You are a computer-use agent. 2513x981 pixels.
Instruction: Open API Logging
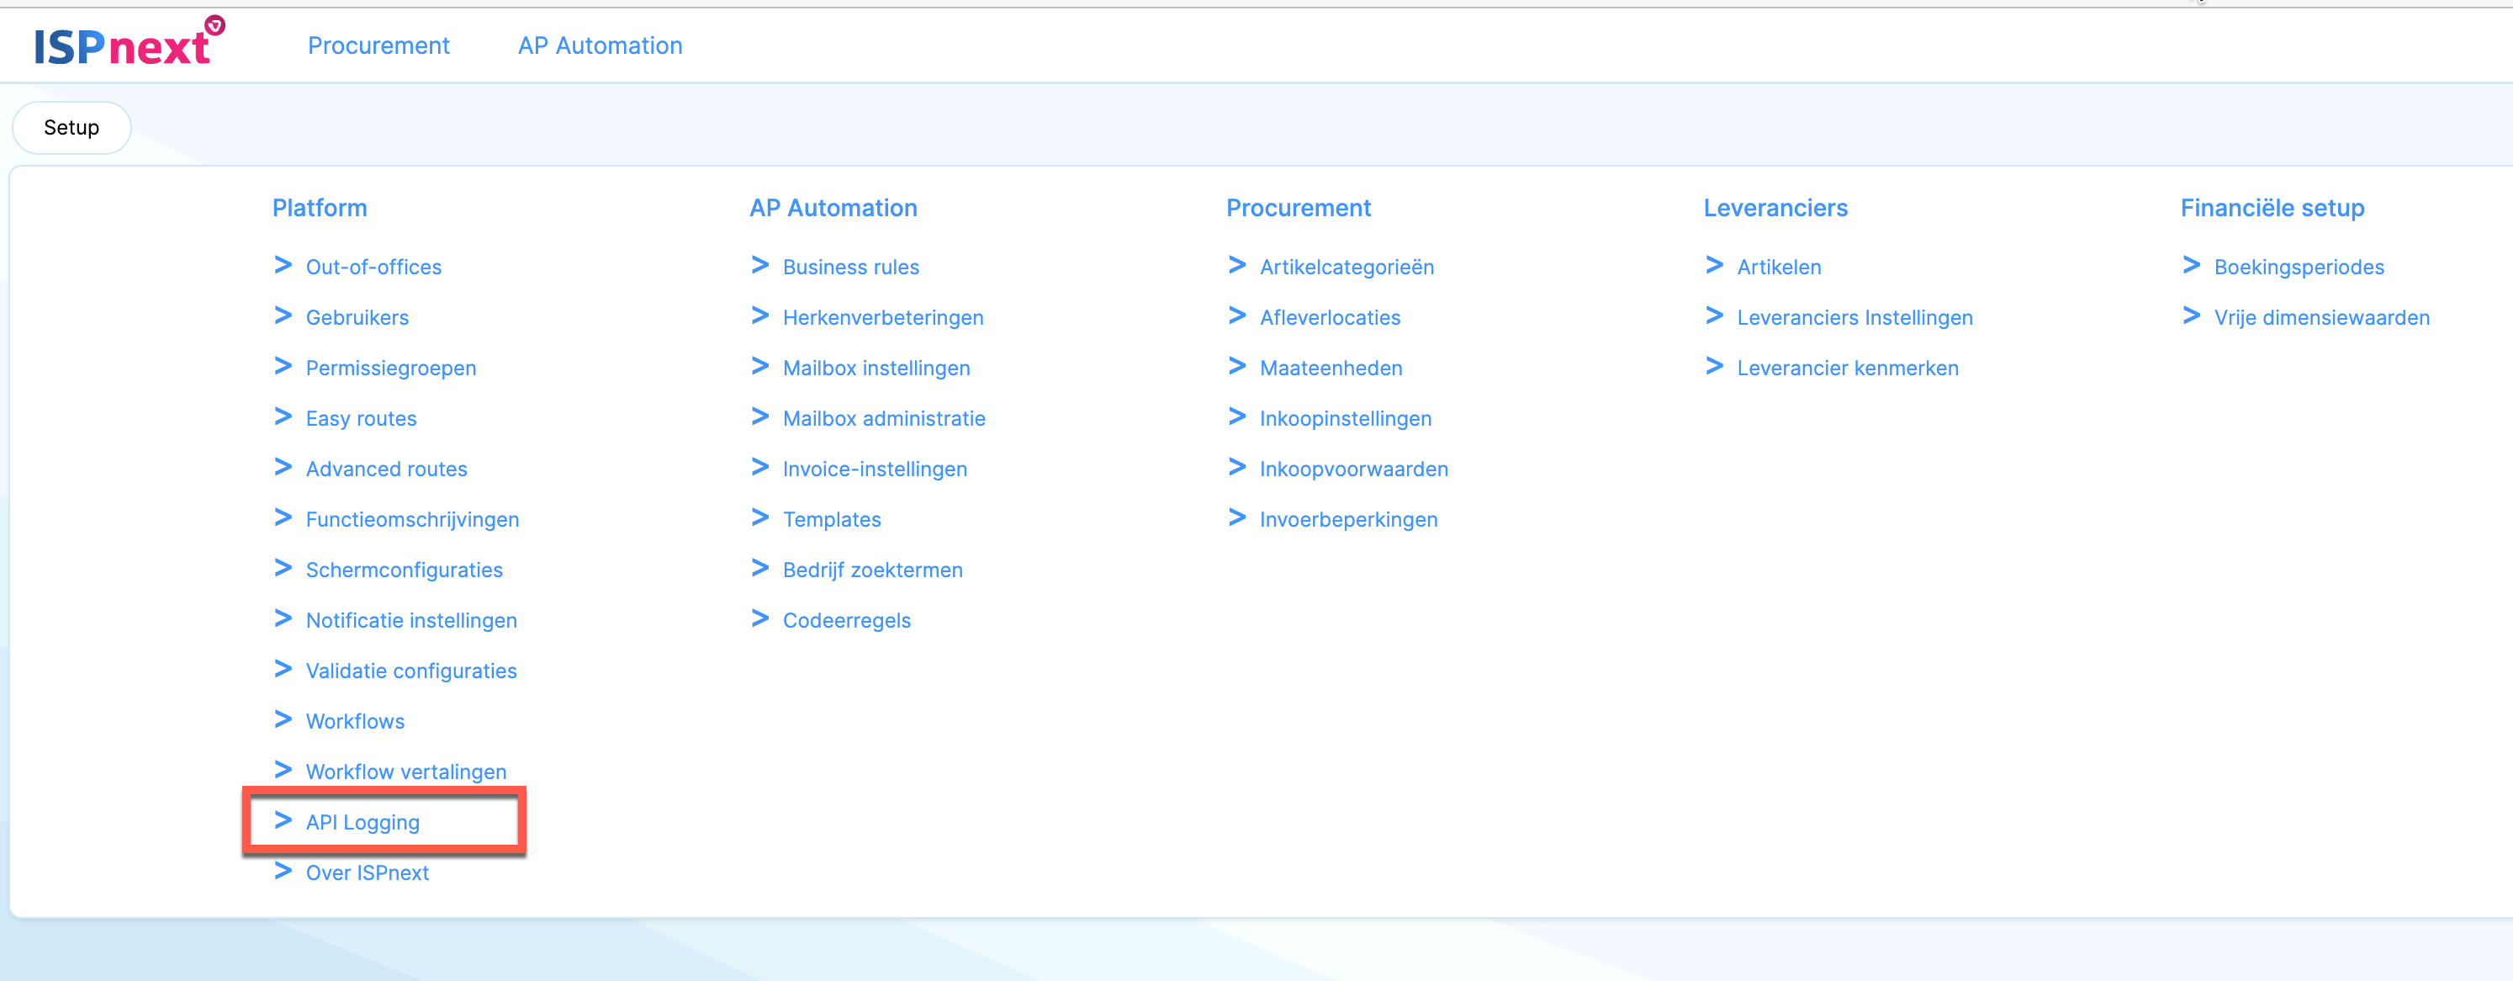(362, 823)
